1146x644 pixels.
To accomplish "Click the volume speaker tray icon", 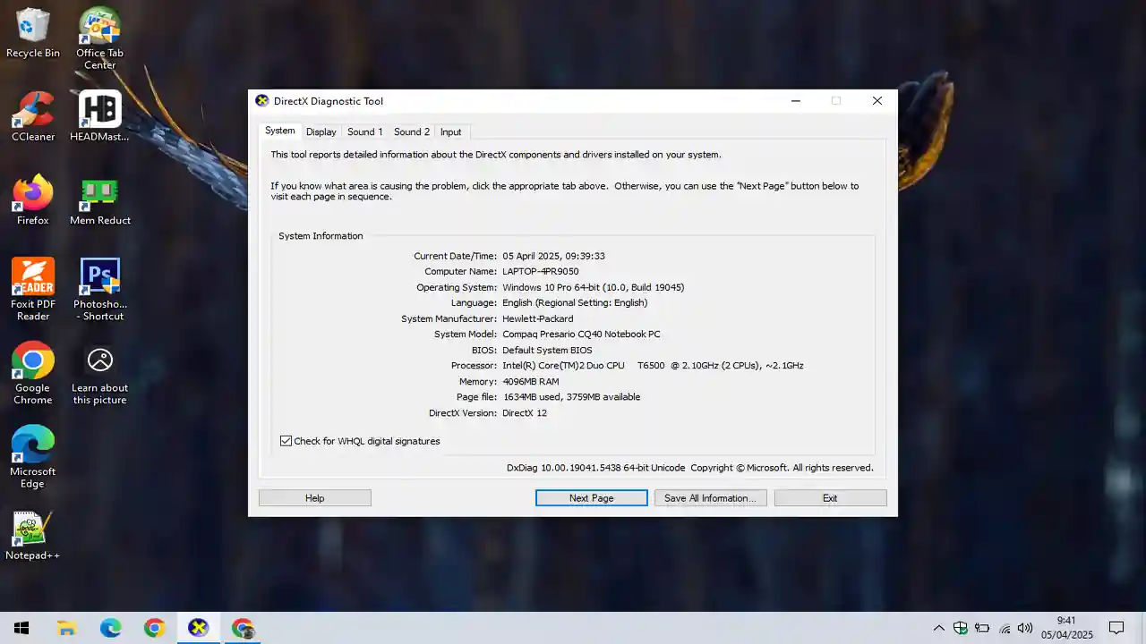I will pos(1025,628).
